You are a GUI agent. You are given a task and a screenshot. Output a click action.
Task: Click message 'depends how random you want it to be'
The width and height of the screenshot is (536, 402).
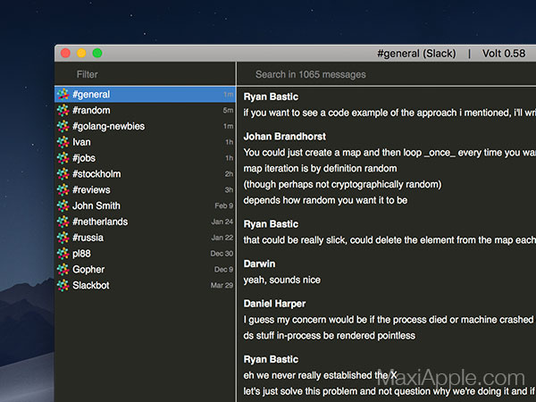click(325, 200)
